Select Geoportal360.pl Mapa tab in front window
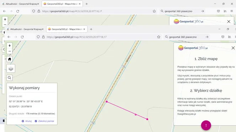The height and width of the screenshot is (132, 236). (67, 29)
